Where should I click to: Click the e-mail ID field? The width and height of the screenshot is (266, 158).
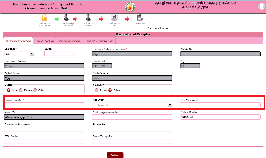pyautogui.click(x=44, y=117)
